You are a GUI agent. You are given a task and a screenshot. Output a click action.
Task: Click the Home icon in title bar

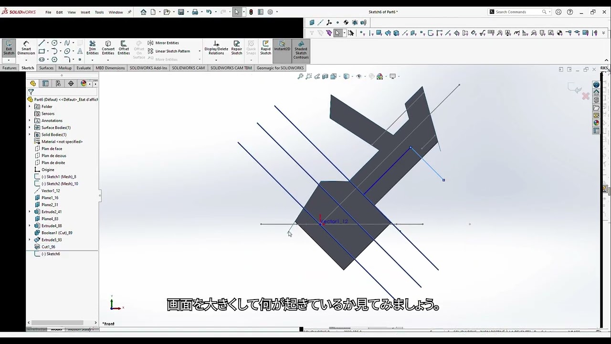pos(143,12)
